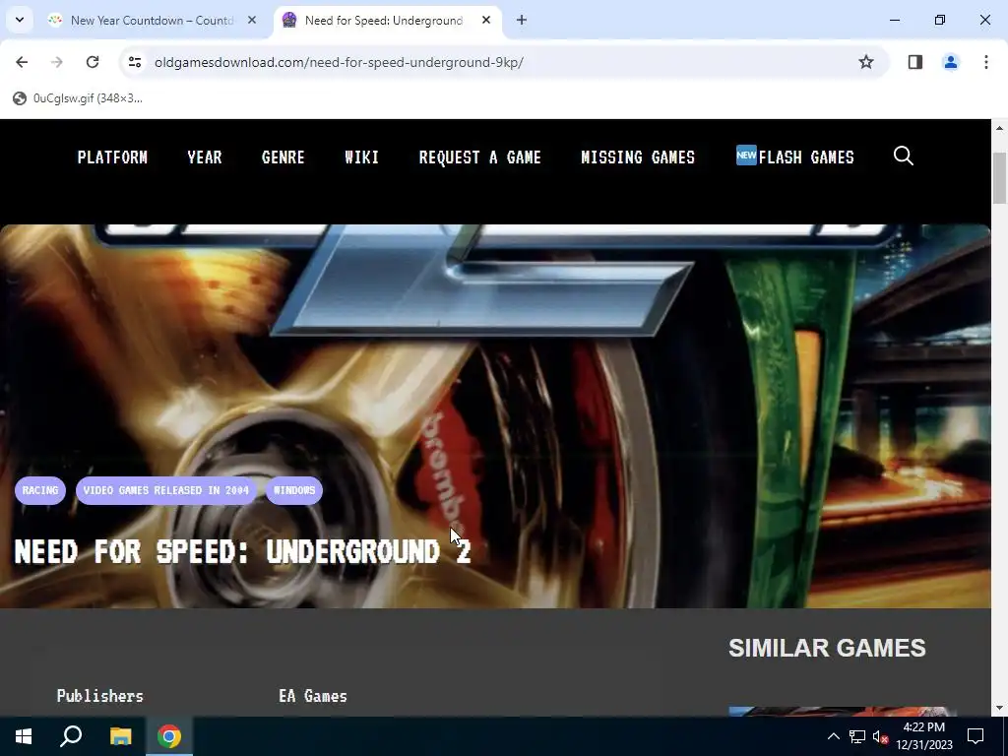Open the Chrome profile icon

click(x=950, y=62)
